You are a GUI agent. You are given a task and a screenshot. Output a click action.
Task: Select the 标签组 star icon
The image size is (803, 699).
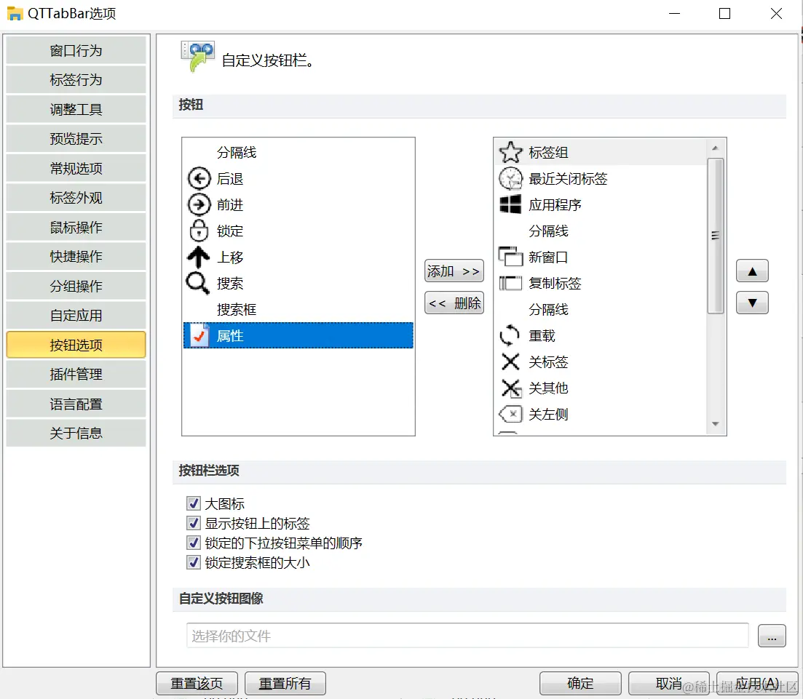coord(510,152)
